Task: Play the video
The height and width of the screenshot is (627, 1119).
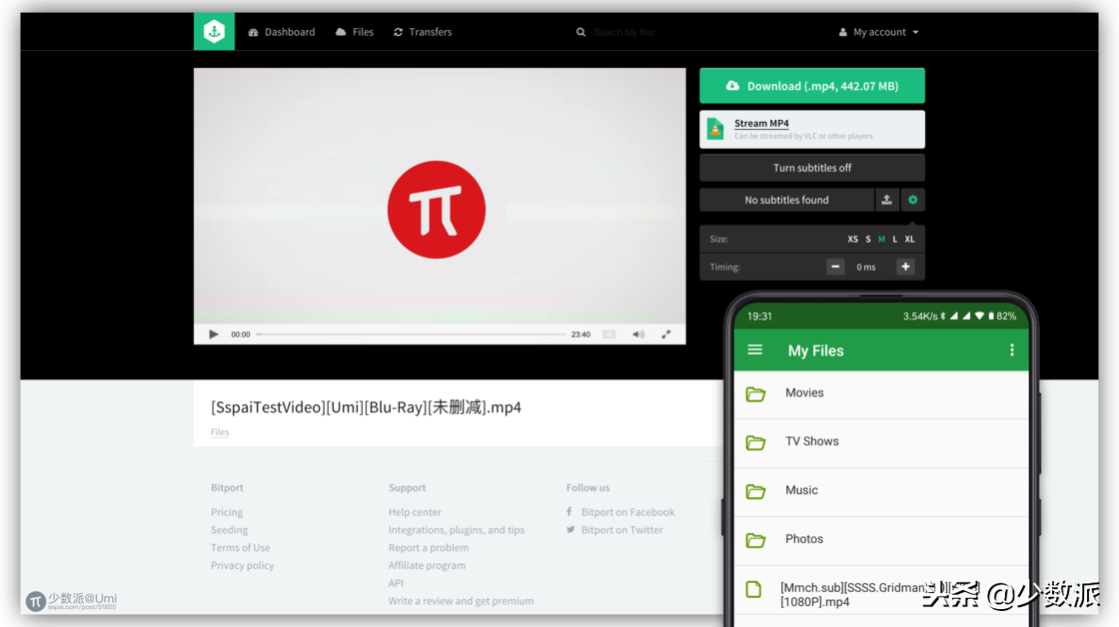Action: [214, 333]
